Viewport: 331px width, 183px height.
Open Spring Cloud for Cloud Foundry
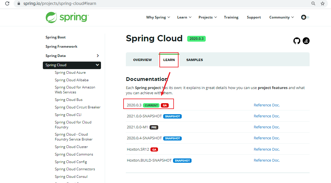73,125
